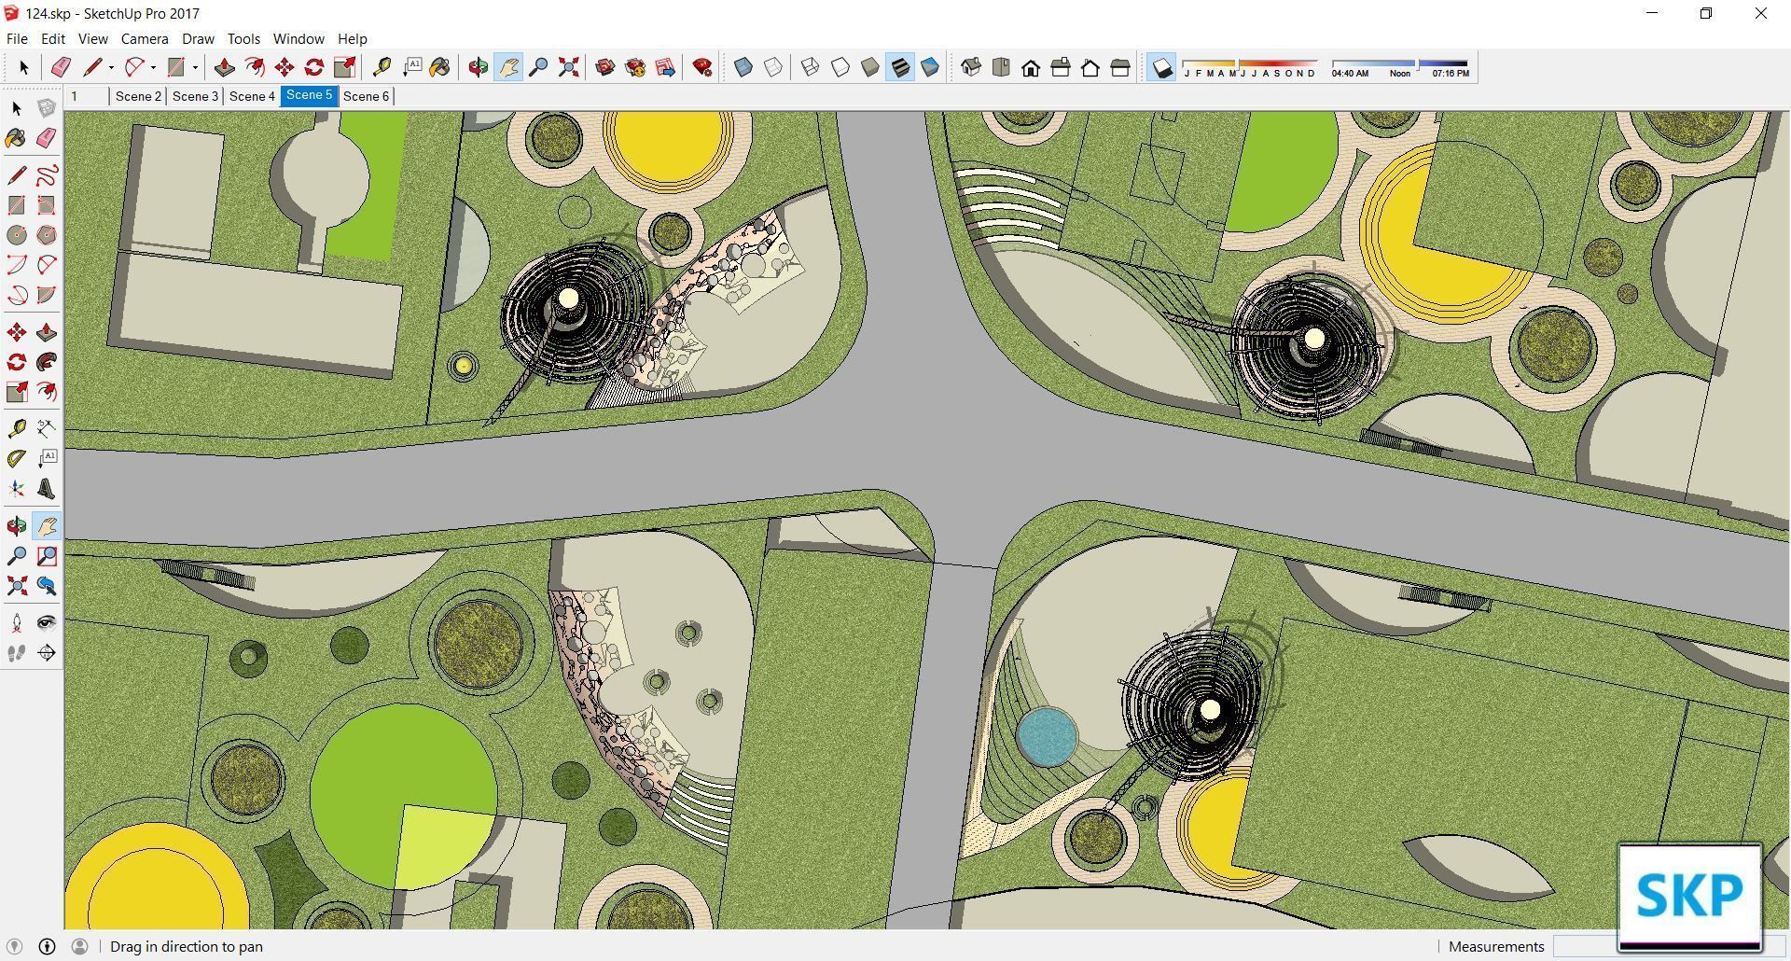Viewport: 1791px width, 961px height.
Task: Select the Axes tool in the left toolbar
Action: point(17,489)
